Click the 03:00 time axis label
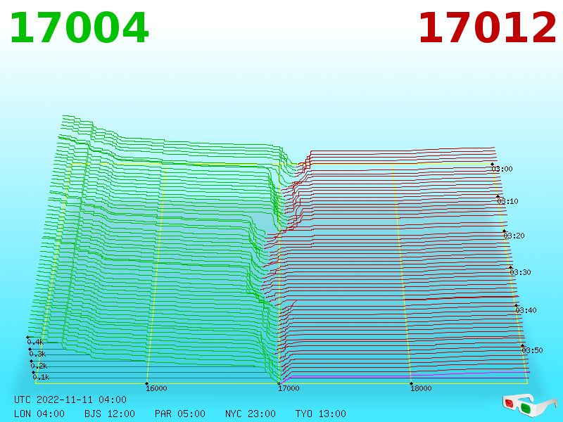Screen dimensions: 563x422 point(502,169)
